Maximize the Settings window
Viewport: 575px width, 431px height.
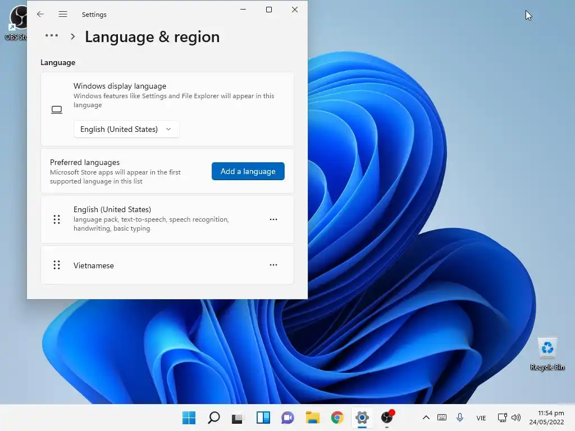pos(269,10)
